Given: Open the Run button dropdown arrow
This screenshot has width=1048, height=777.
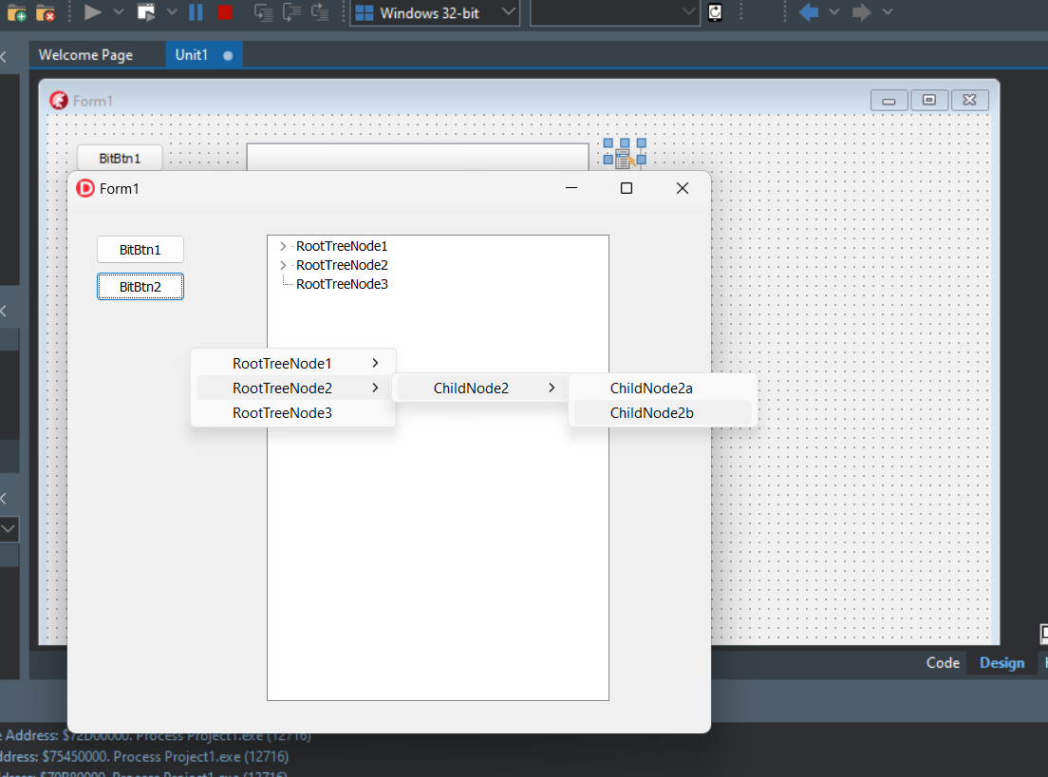Looking at the screenshot, I should (119, 12).
